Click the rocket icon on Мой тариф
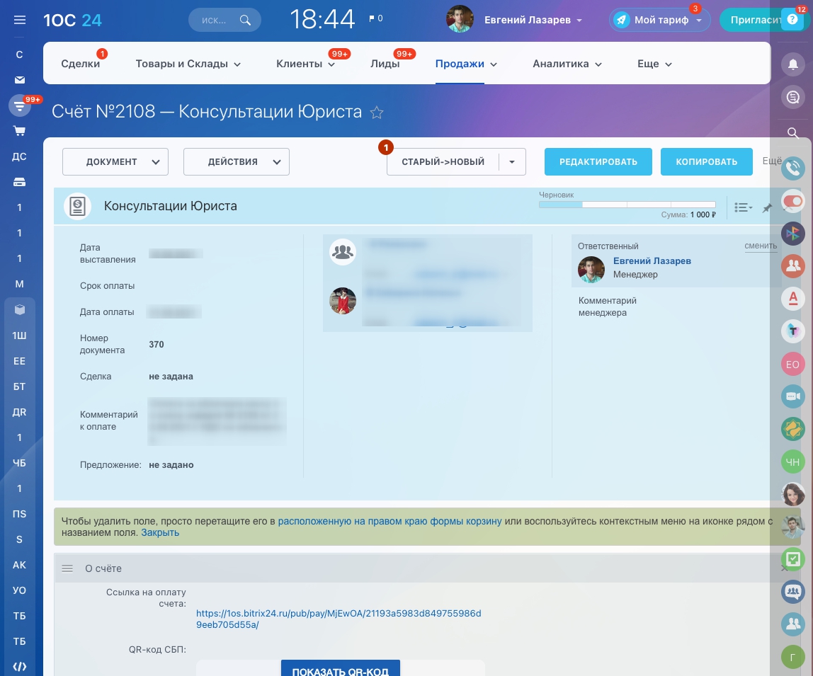This screenshot has height=676, width=813. [x=621, y=21]
